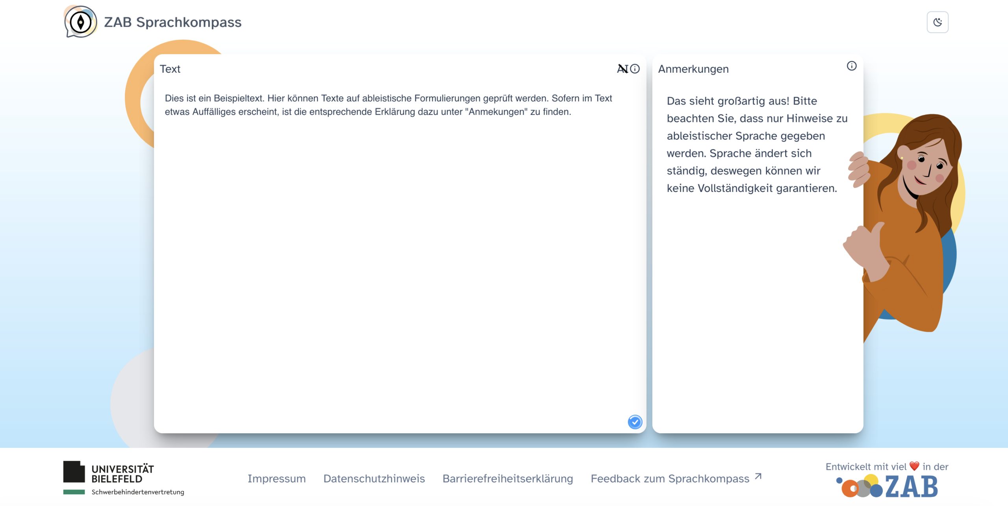Open the Barrierefreiheitserklärung link
Image resolution: width=1008 pixels, height=506 pixels.
pos(508,478)
